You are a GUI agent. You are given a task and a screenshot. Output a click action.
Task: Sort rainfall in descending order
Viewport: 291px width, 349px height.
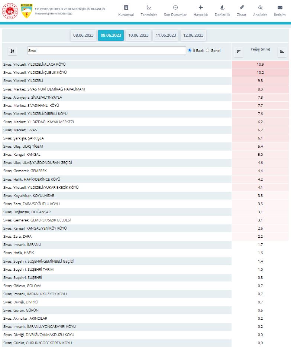[239, 52]
